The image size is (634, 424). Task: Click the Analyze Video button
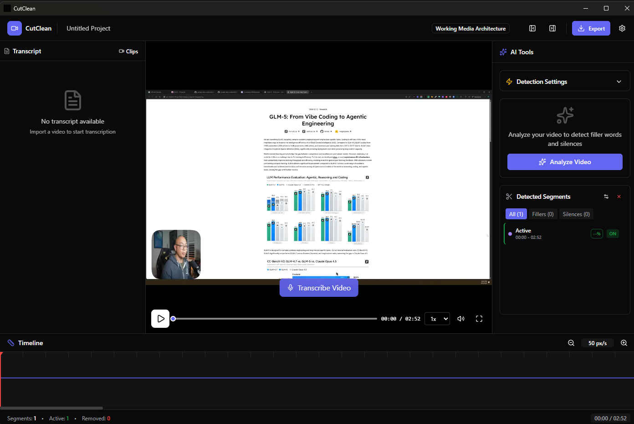565,162
